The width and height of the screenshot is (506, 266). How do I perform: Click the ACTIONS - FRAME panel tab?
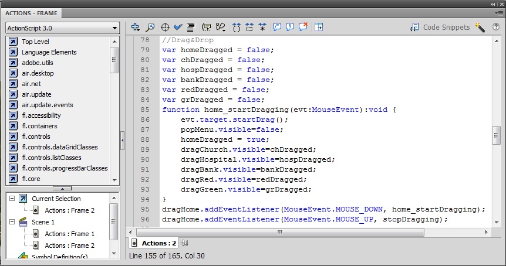(31, 13)
